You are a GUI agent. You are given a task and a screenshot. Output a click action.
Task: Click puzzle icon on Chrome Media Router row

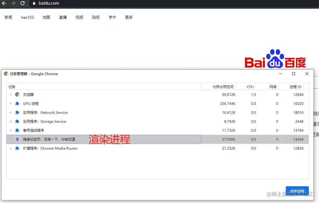coord(17,148)
